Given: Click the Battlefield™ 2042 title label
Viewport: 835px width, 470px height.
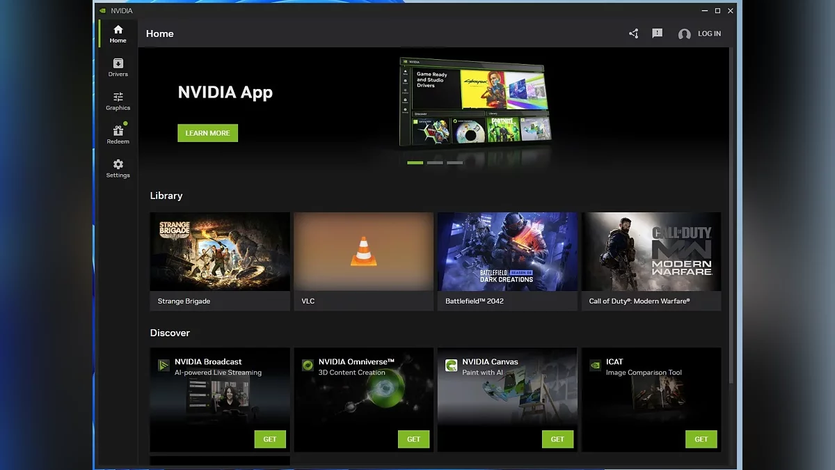Looking at the screenshot, I should [x=475, y=301].
